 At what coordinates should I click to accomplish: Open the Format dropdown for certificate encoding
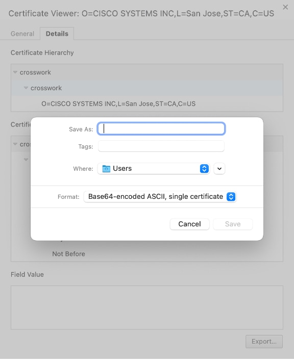(160, 197)
